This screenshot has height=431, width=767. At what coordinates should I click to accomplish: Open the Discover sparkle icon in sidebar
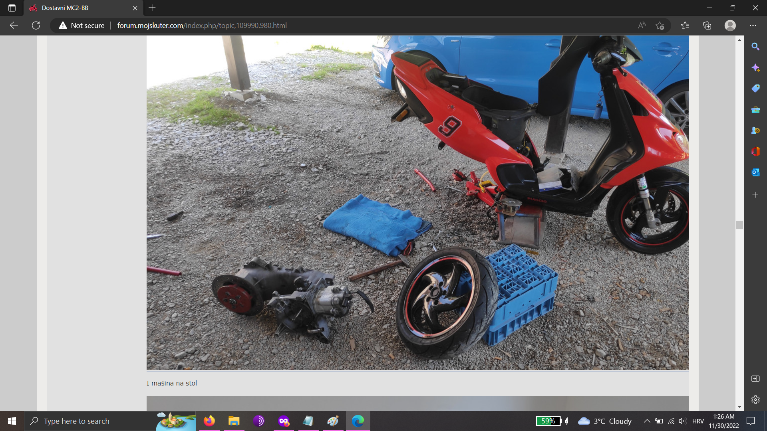click(755, 68)
